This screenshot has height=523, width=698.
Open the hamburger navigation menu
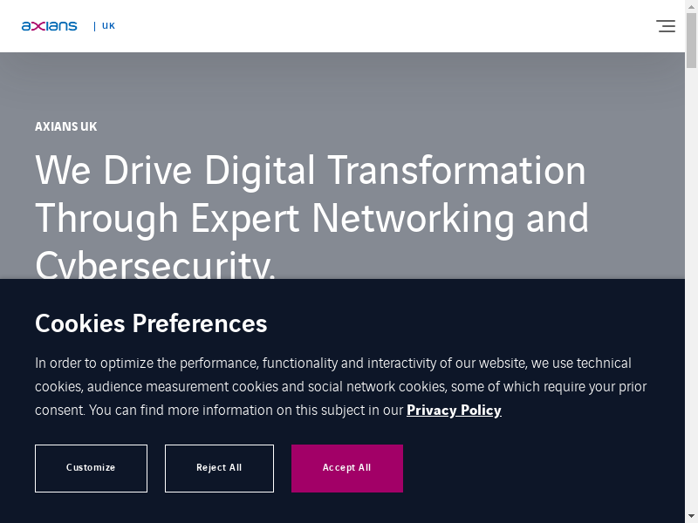[666, 26]
